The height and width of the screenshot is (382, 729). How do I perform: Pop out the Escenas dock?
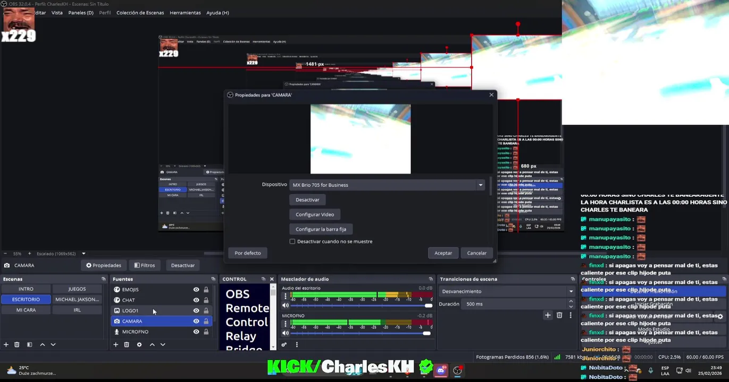coord(104,279)
